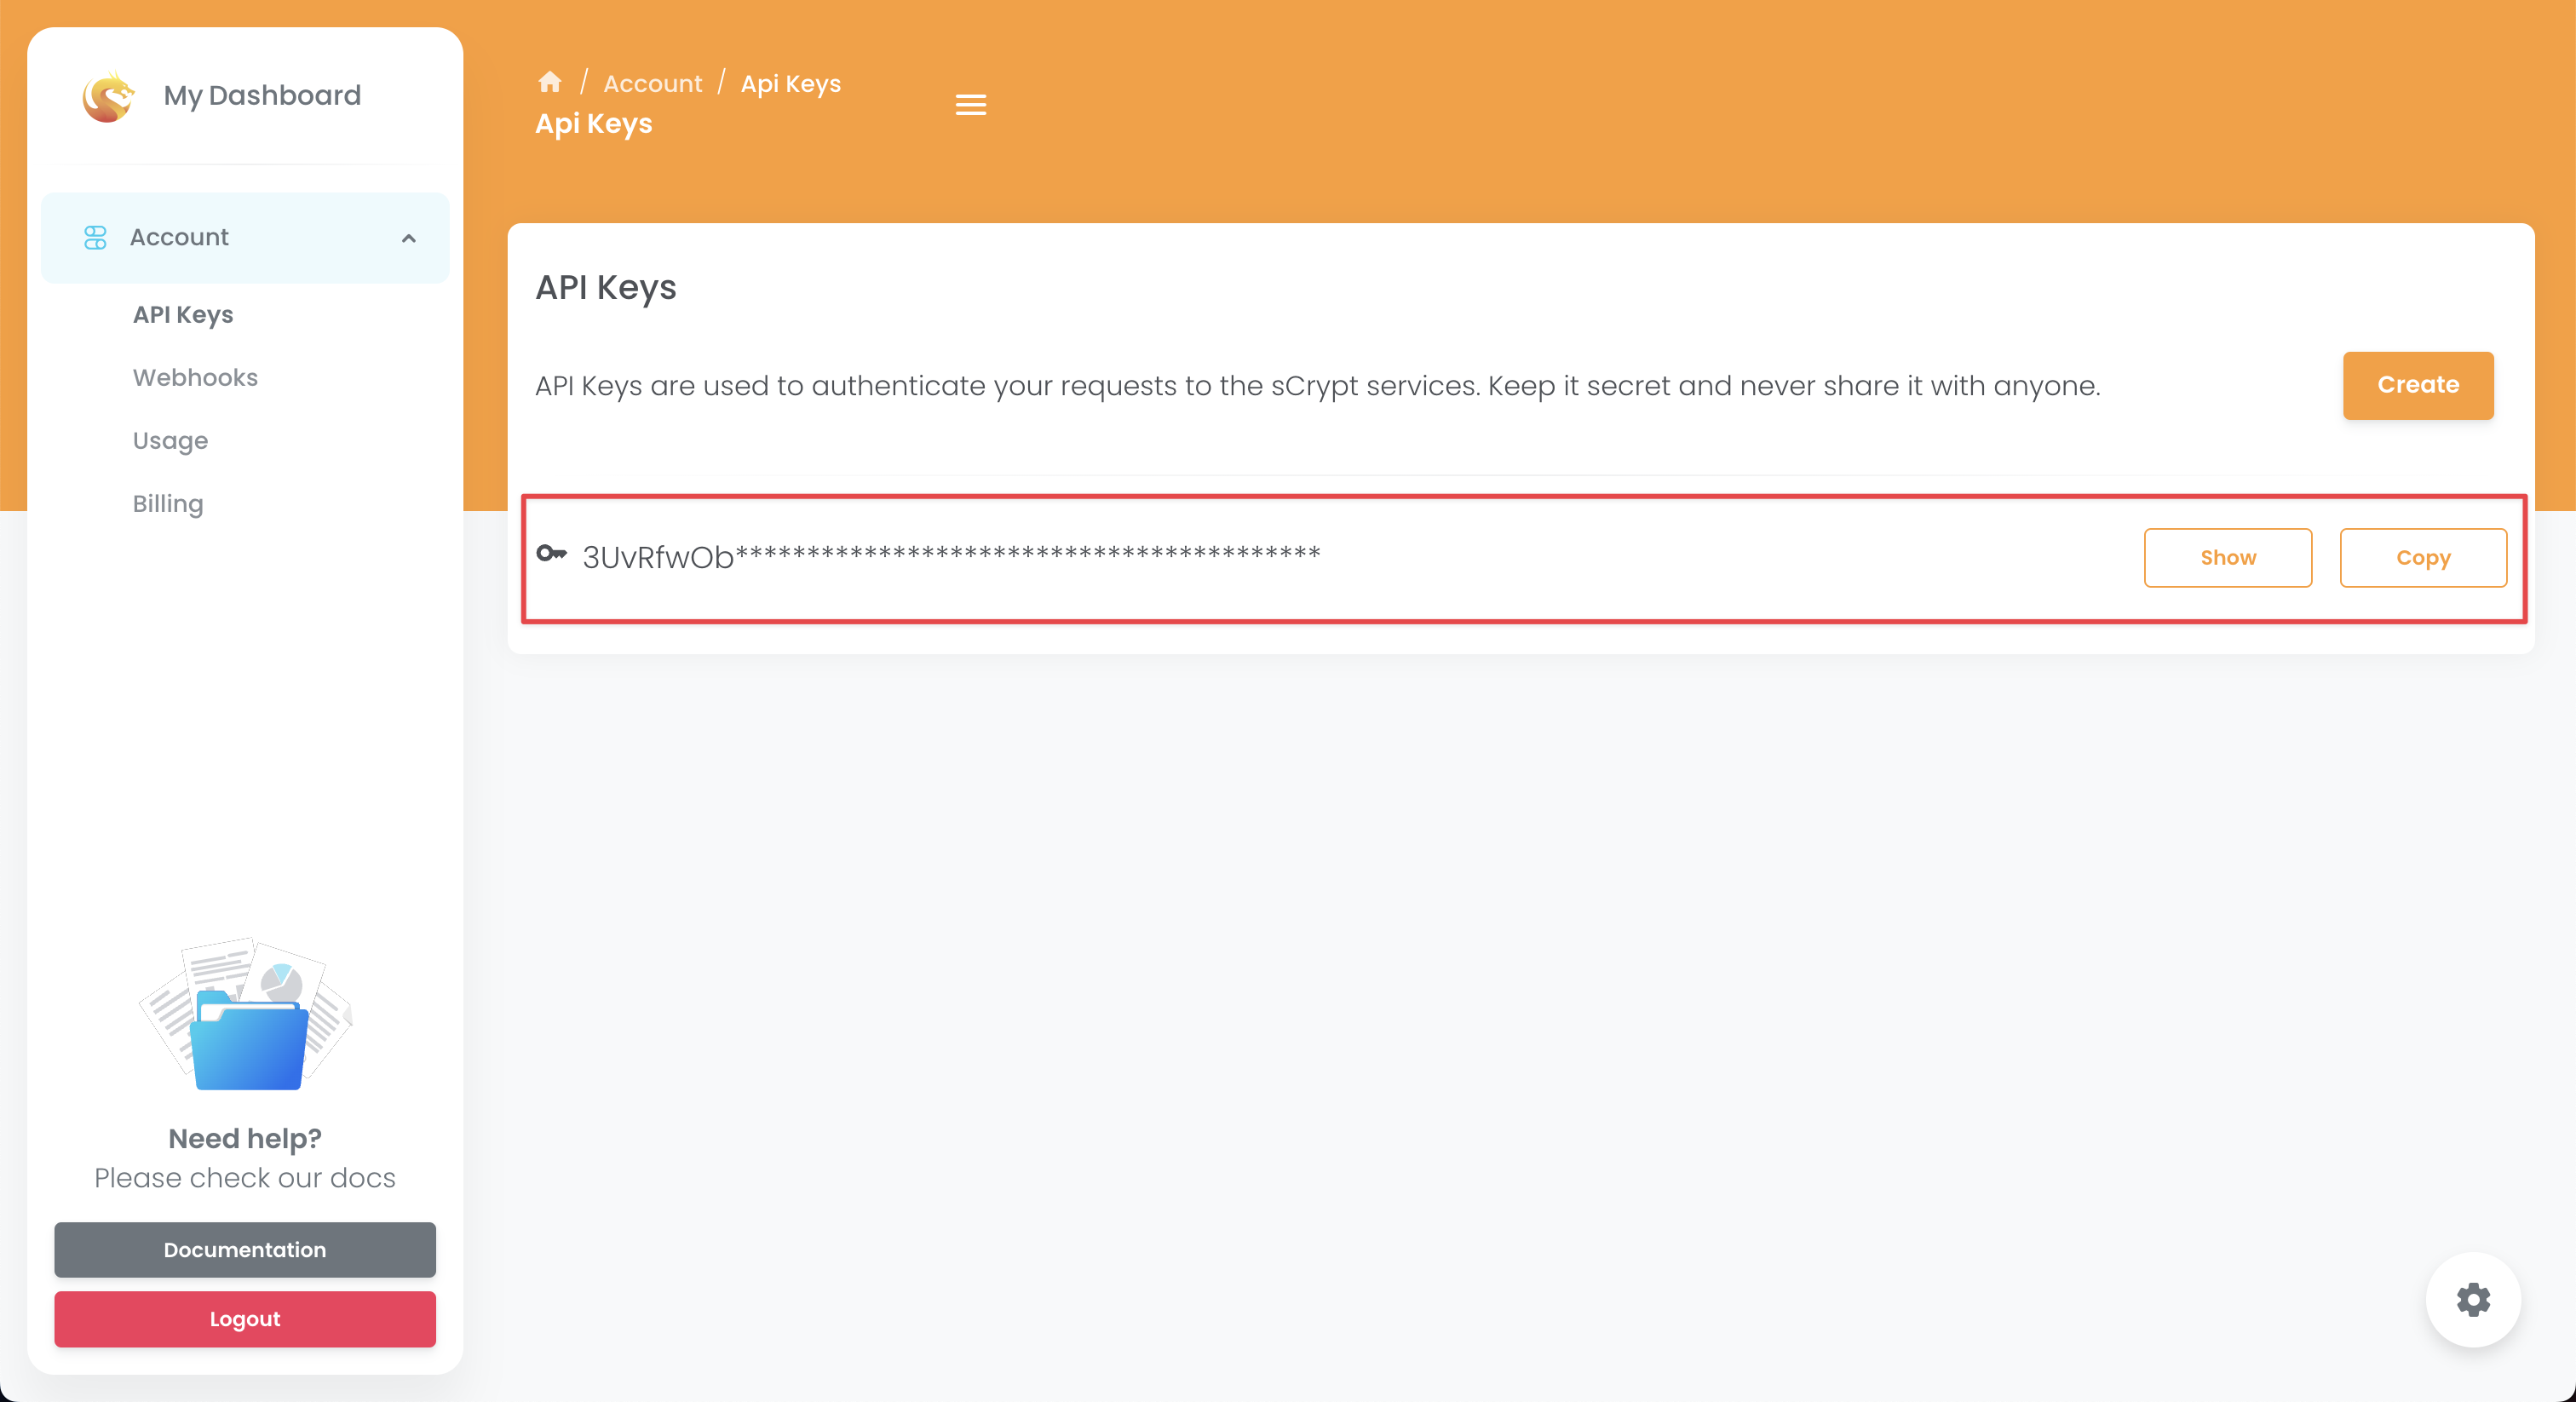The image size is (2576, 1402).
Task: Copy the API key
Action: [2422, 558]
